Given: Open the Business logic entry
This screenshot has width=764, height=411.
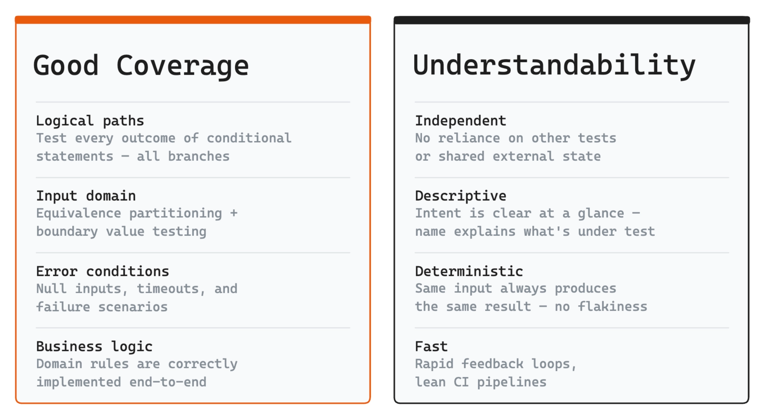Looking at the screenshot, I should pyautogui.click(x=94, y=347).
